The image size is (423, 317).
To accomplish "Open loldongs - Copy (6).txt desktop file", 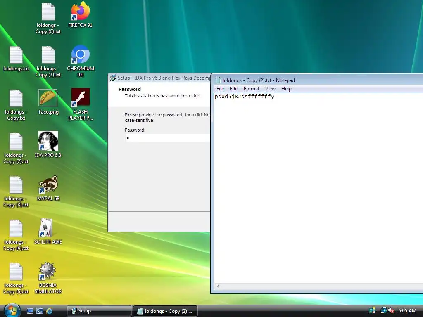I will tap(48, 18).
